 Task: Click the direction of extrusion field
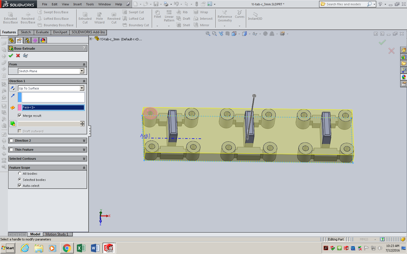[x=53, y=97]
